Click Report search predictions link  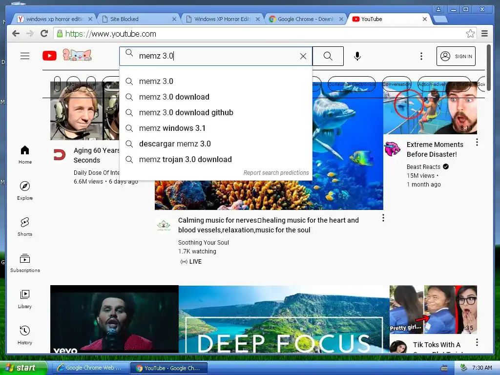276,173
